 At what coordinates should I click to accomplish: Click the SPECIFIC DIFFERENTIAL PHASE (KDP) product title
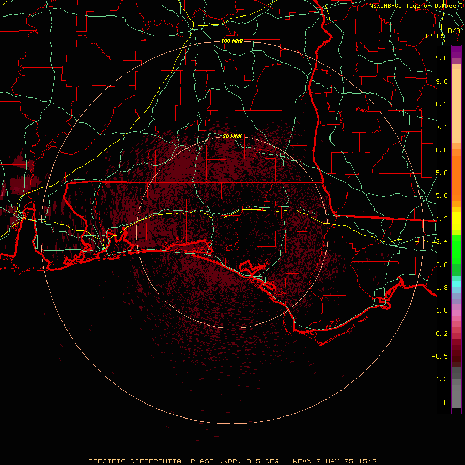coord(166,461)
